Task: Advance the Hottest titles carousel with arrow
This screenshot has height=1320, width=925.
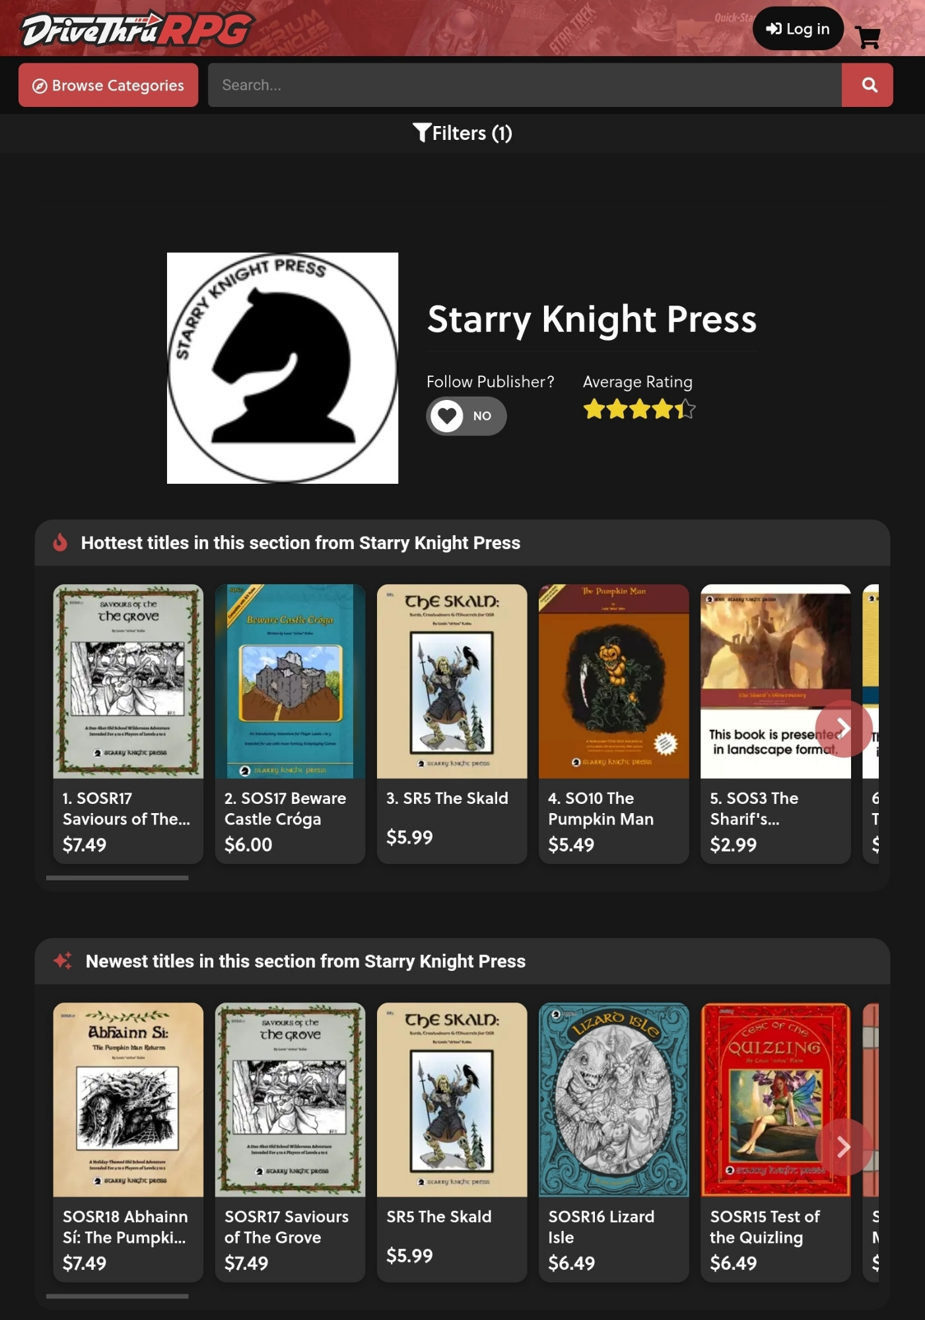Action: click(x=844, y=729)
